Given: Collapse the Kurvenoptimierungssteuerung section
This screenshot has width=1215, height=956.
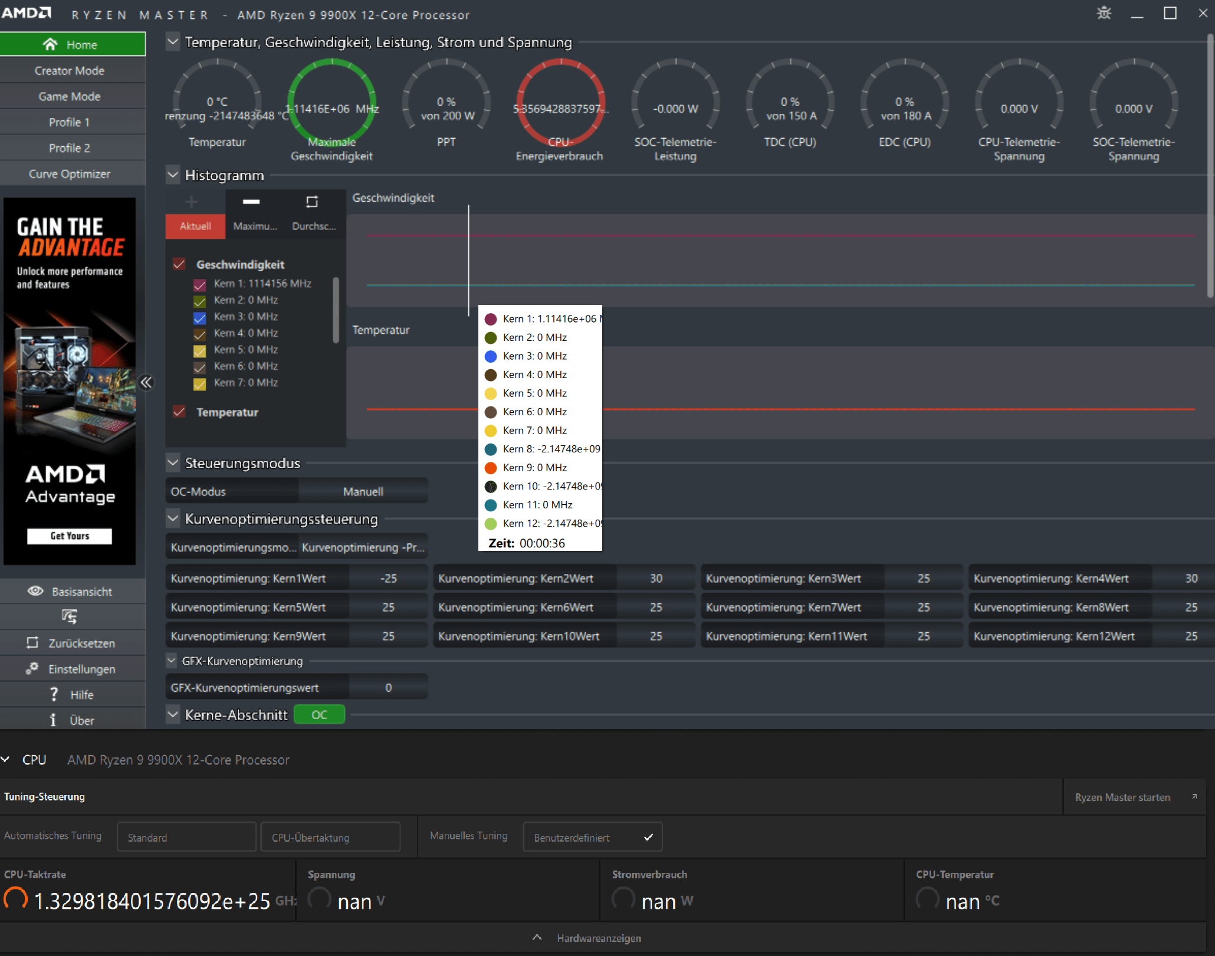Looking at the screenshot, I should [173, 518].
